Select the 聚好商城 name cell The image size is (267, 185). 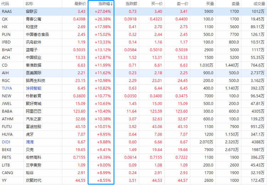[x=33, y=104]
